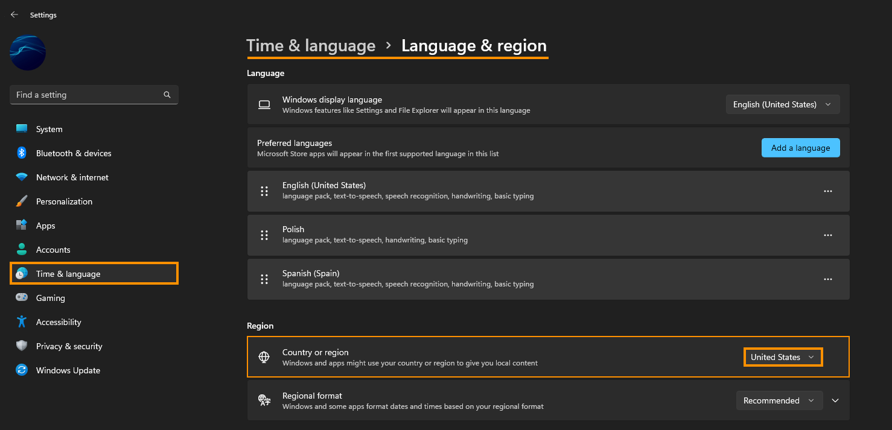Click the Time & language globe clock icon

[22, 274]
